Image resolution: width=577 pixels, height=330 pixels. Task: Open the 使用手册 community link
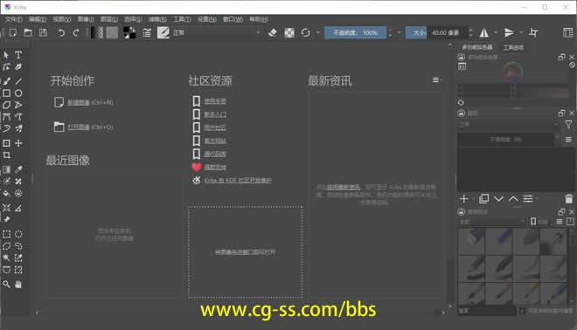[x=215, y=101]
